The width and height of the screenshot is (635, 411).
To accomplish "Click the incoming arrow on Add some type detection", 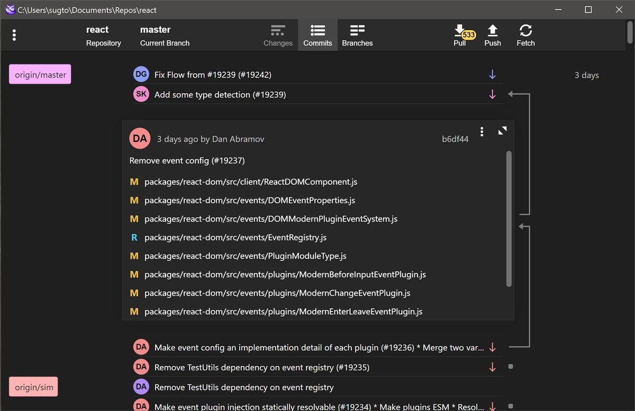I will coord(492,94).
